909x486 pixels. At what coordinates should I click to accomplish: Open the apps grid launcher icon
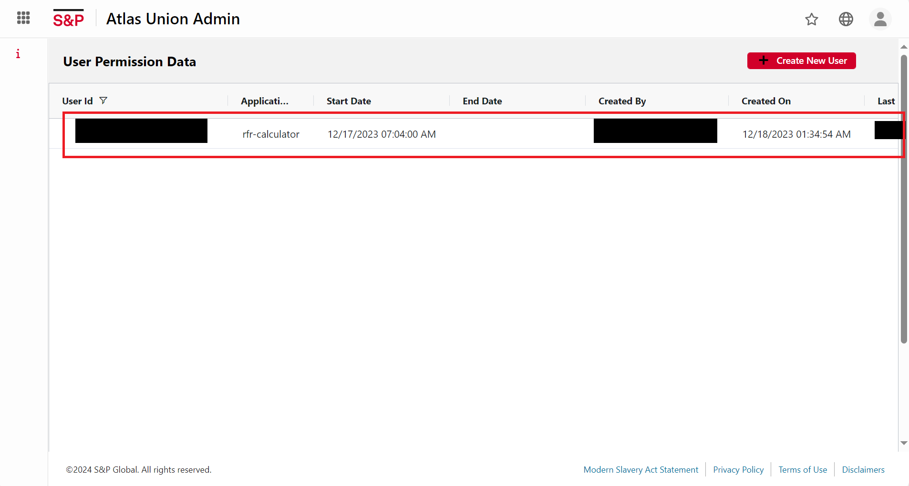tap(23, 18)
